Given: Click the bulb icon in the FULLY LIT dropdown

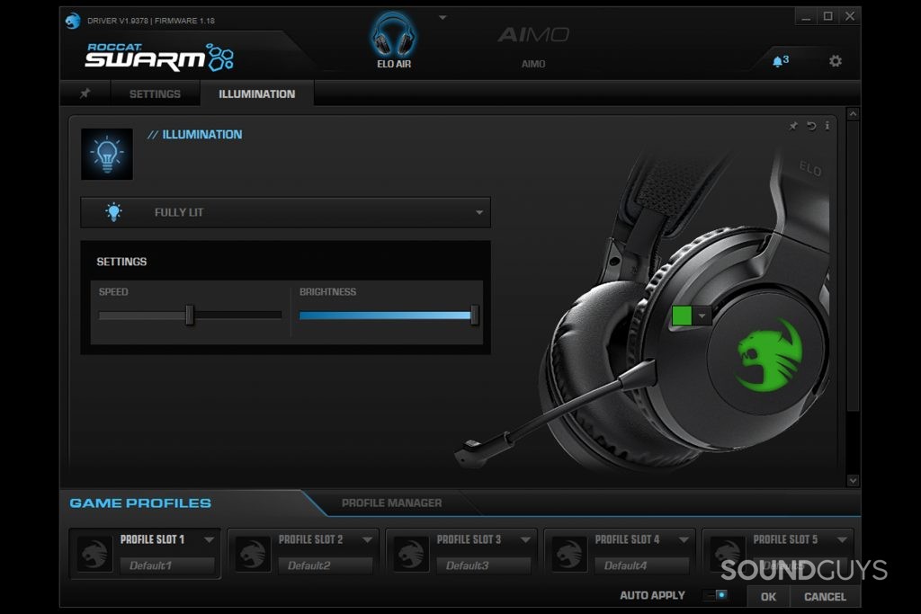Looking at the screenshot, I should tap(113, 212).
